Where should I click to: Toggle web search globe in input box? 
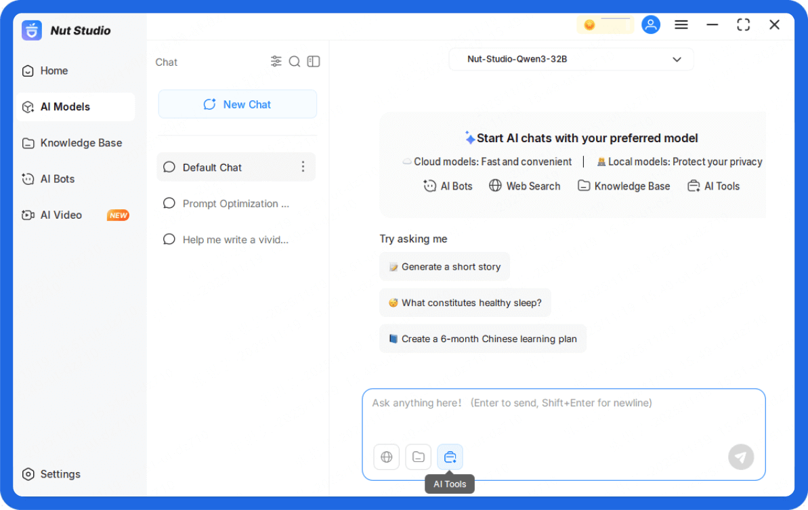[386, 457]
